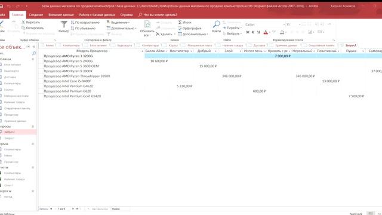Viewport: 382px width, 215px height.
Task: Pick fill background color bucket
Action: [x=282, y=32]
